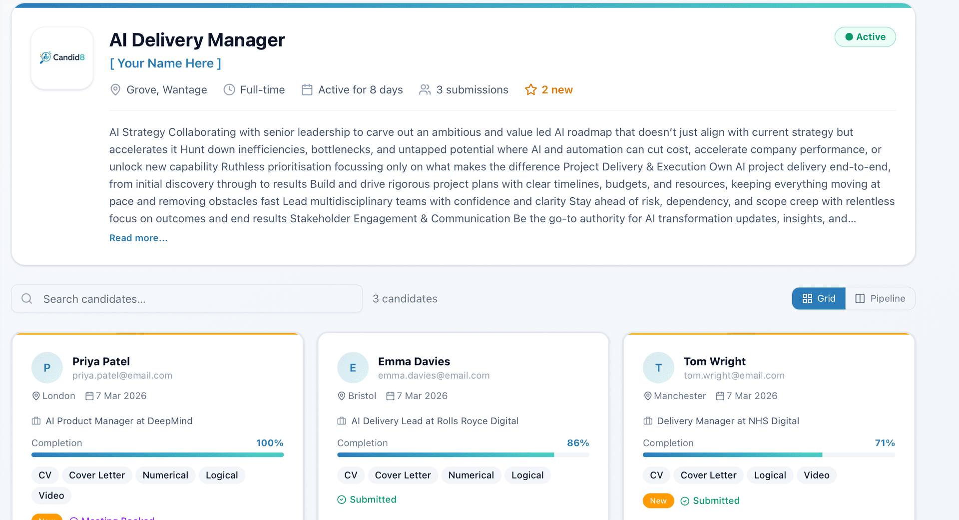
Task: Click Priya Patel's completion progress bar
Action: click(x=157, y=455)
